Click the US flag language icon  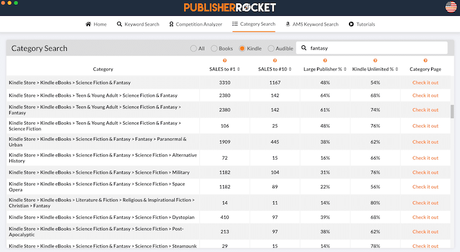coord(450,7)
